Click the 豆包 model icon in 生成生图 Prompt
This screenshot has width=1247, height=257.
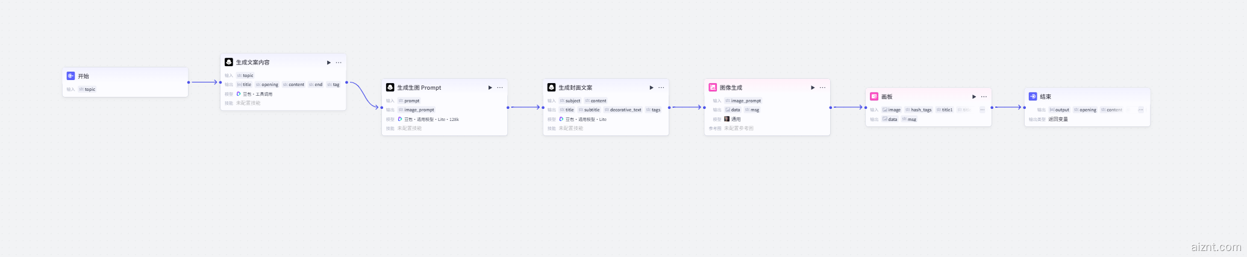coord(400,119)
